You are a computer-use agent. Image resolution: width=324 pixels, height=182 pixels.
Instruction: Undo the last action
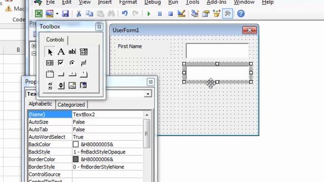125,14
